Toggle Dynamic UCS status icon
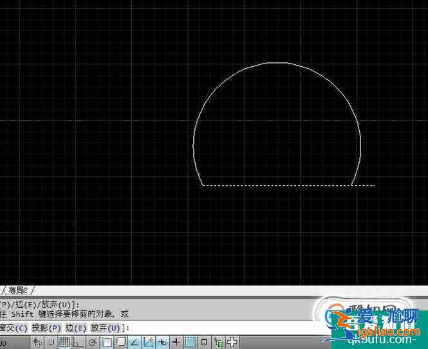Screen dimensions: 428x349 149,342
